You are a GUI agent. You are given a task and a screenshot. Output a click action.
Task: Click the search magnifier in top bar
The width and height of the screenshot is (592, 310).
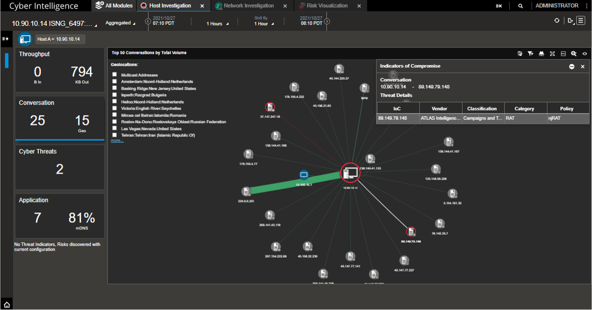pyautogui.click(x=520, y=6)
